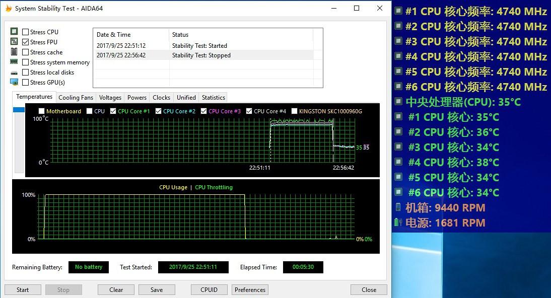Click the AIDA64 flame icon in title bar

8,8
